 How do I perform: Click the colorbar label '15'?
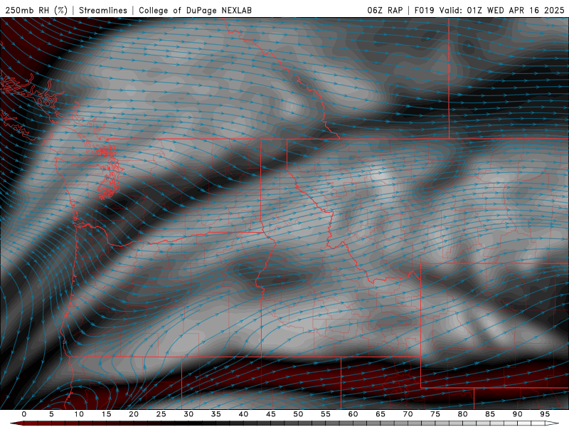pos(106,414)
